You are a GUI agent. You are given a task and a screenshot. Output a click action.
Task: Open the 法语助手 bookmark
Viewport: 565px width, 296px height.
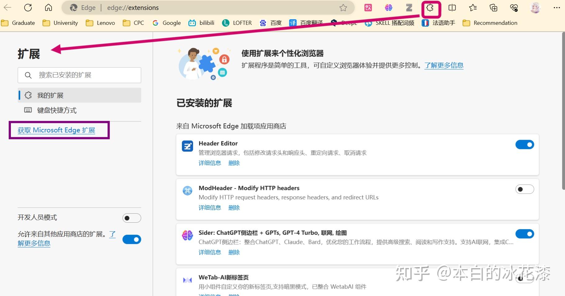438,23
